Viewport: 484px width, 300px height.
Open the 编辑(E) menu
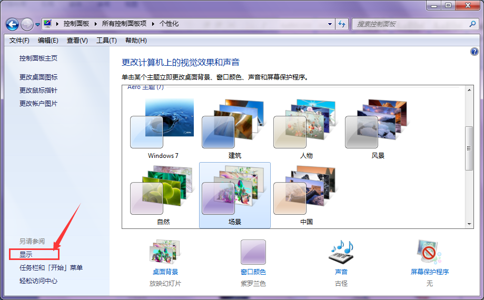point(48,41)
